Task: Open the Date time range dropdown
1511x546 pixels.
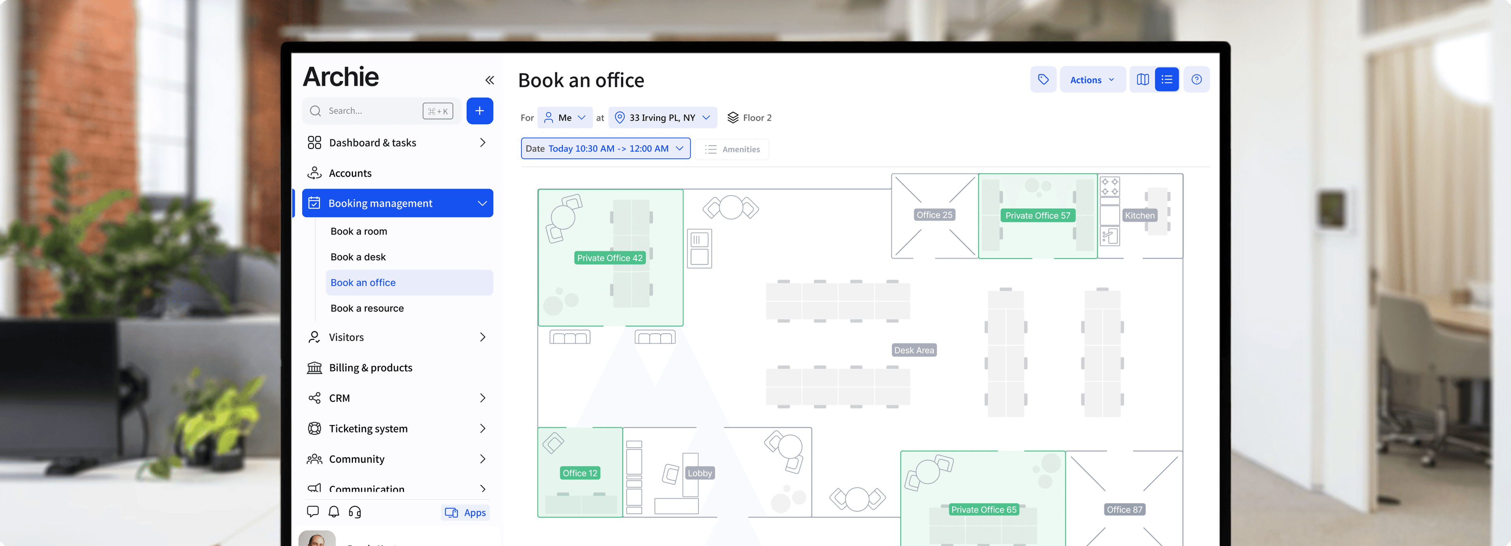Action: click(605, 149)
